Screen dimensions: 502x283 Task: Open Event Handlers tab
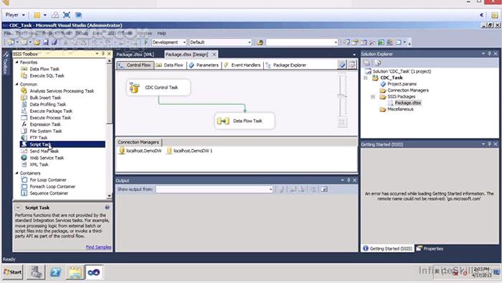[x=242, y=65]
